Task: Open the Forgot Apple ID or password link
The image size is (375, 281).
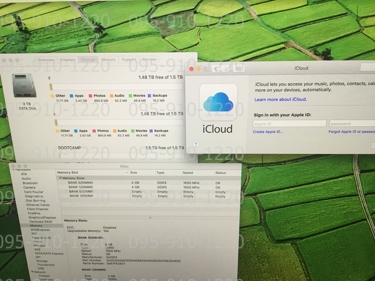Action: coord(352,132)
